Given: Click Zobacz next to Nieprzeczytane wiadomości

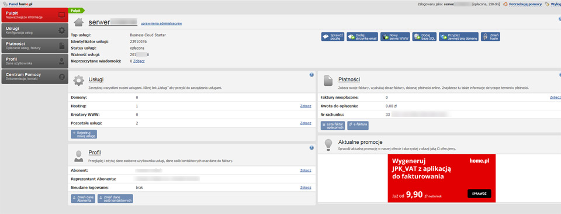Looking at the screenshot, I should coord(139,61).
